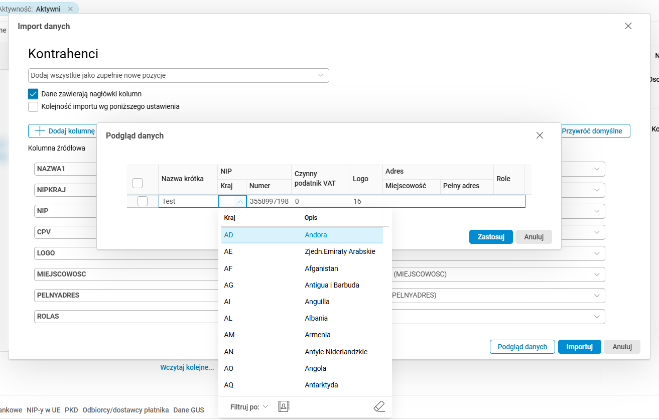Open the target column dropdown in the ROLAS row
The height and width of the screenshot is (420, 659).
coord(597,317)
